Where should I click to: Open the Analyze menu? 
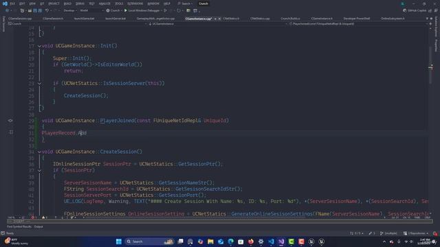[104, 3]
